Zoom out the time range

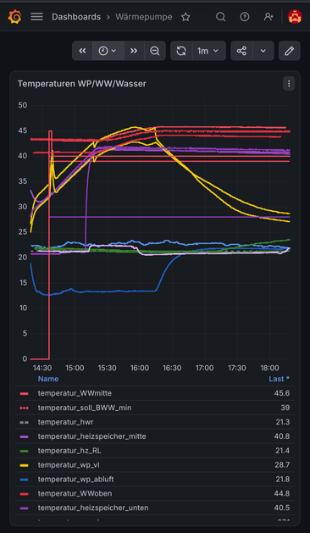coord(155,51)
